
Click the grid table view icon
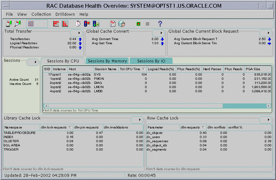point(31,24)
